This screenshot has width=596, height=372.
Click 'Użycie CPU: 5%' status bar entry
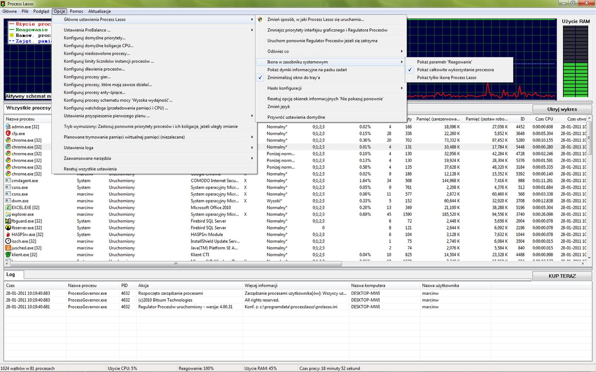point(122,368)
